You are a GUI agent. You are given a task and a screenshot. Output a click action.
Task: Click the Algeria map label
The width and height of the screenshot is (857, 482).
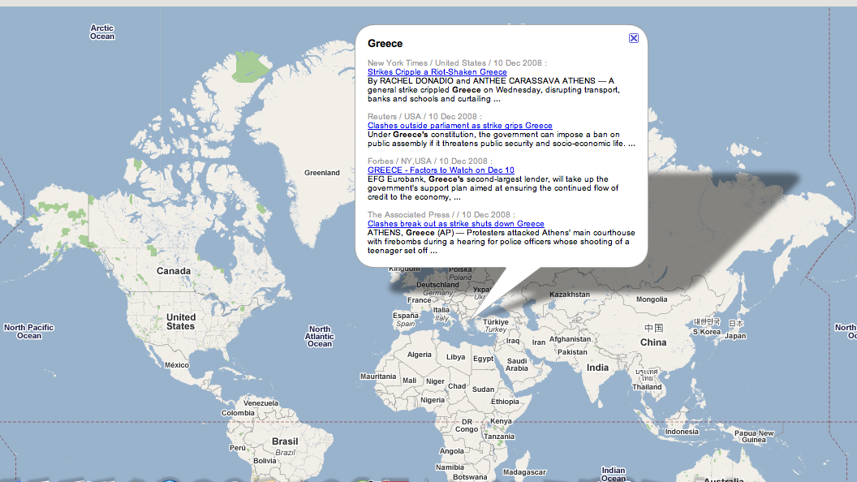tap(420, 355)
